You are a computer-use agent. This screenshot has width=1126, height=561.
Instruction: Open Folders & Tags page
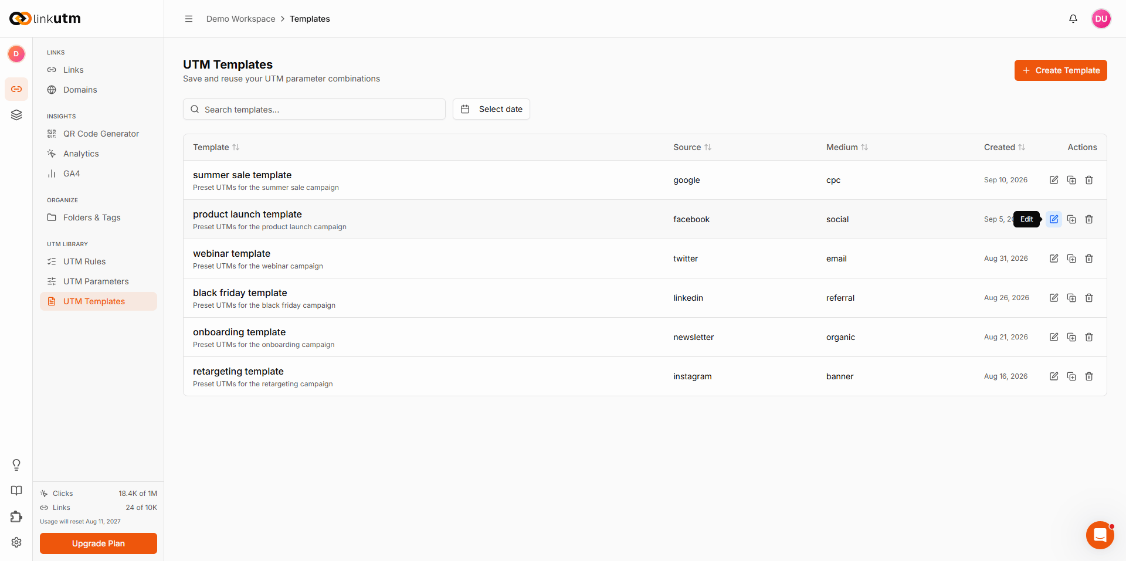(99, 217)
